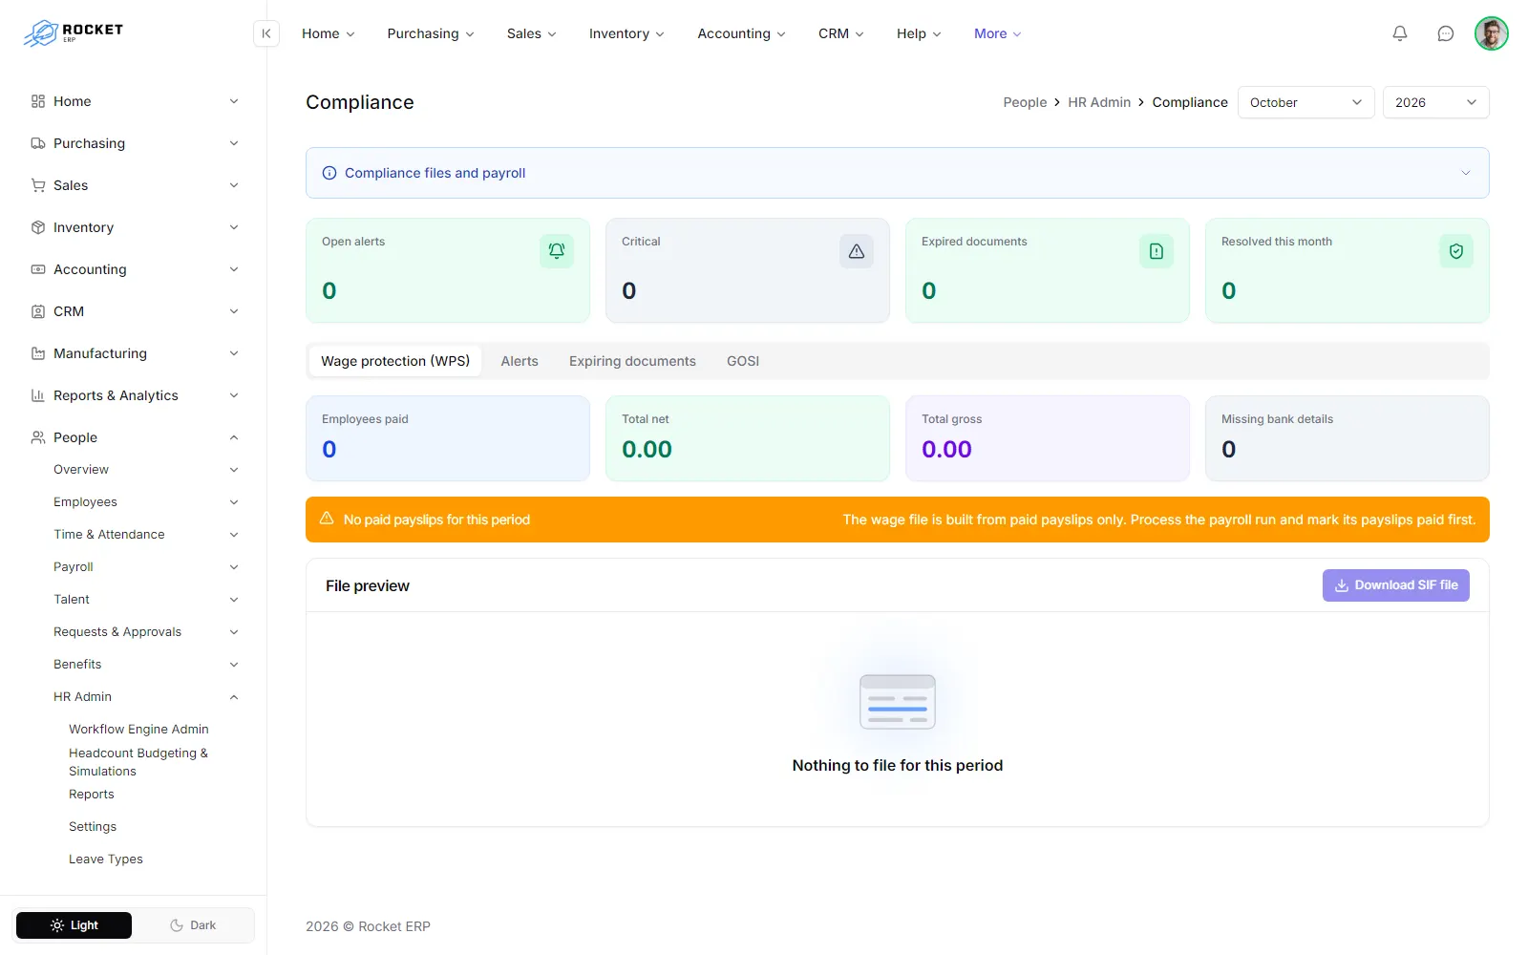Screen dimensions: 1528x955
Task: Go to HR Admin in the breadcrumb
Action: (1099, 102)
